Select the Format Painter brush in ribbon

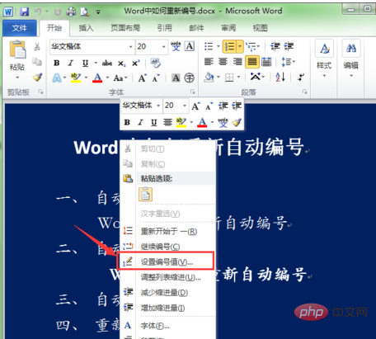click(x=37, y=78)
